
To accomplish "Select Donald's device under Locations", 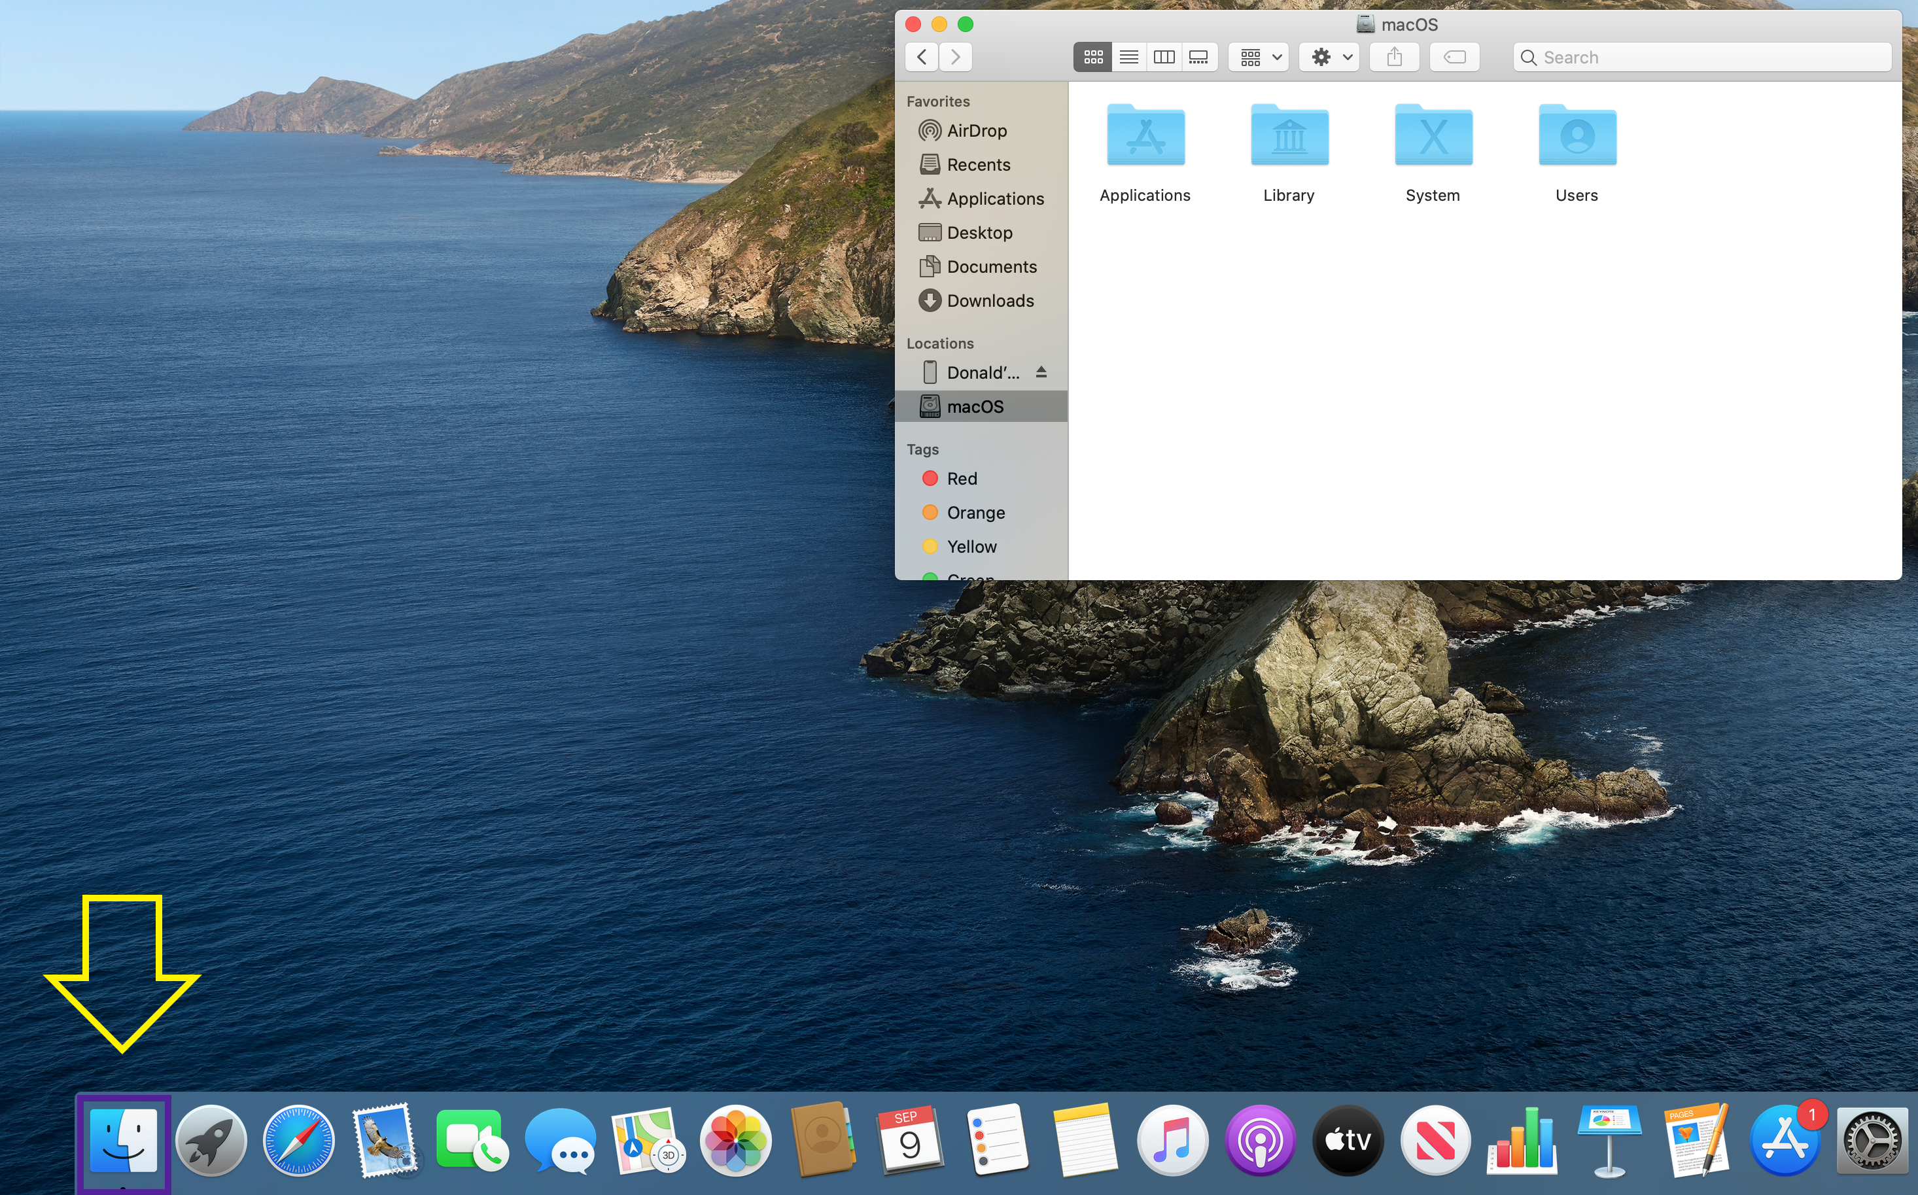I will [981, 372].
